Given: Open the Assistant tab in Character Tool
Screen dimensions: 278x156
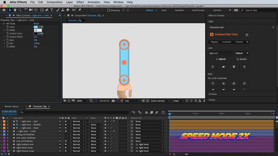Looking at the screenshot, I should tap(227, 42).
